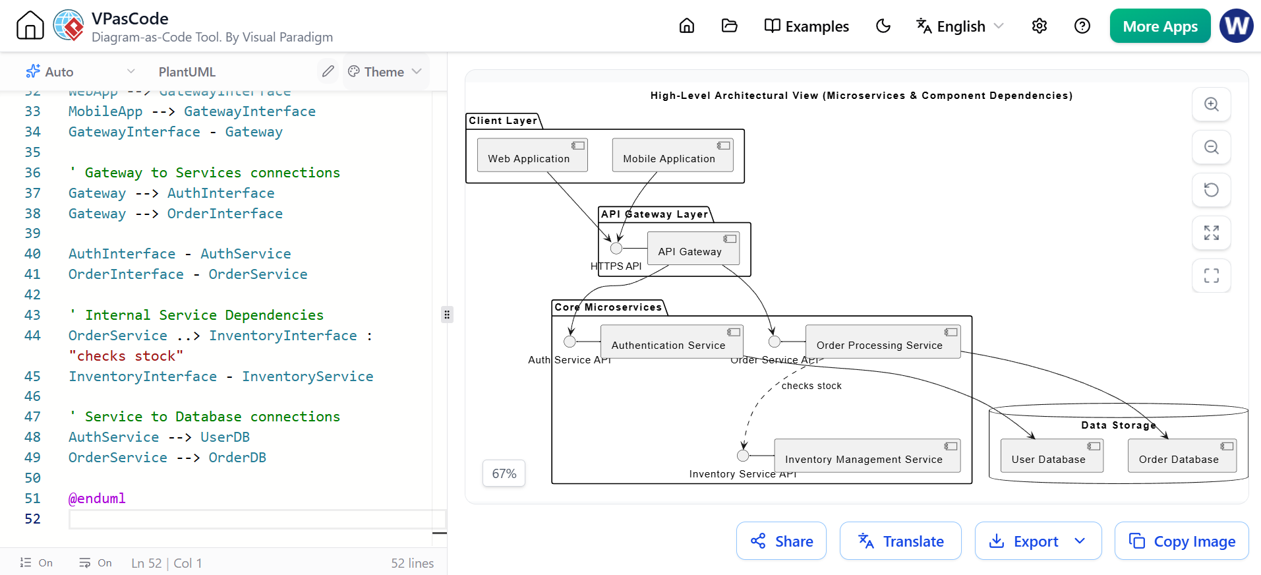Click the Order Database component
The image size is (1261, 575).
(1183, 456)
